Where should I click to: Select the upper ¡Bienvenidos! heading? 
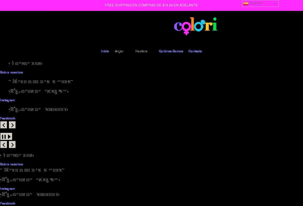point(26,63)
